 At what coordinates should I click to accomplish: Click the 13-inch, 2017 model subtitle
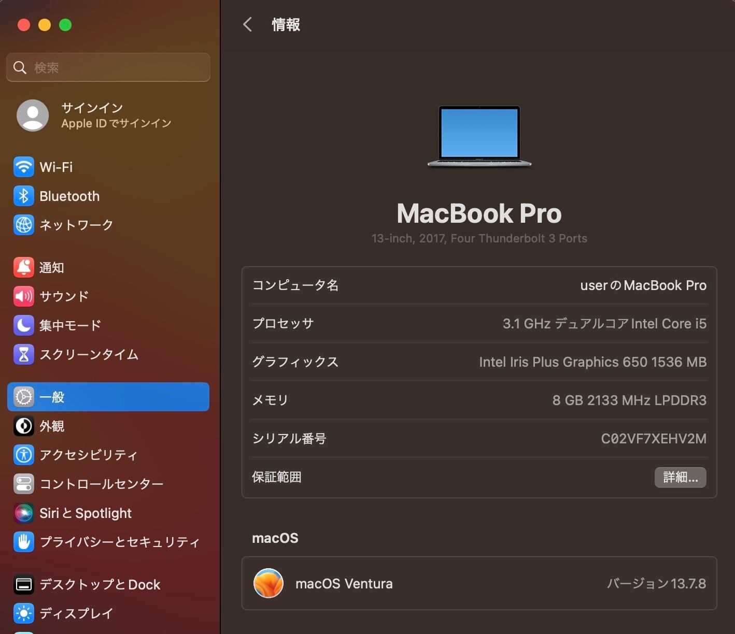pyautogui.click(x=479, y=238)
